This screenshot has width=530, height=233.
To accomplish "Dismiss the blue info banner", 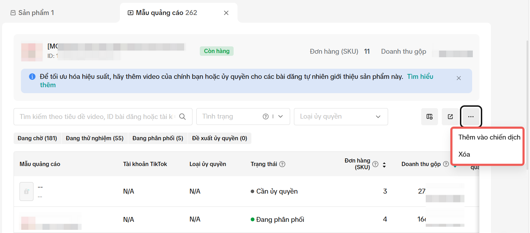I will (x=459, y=78).
